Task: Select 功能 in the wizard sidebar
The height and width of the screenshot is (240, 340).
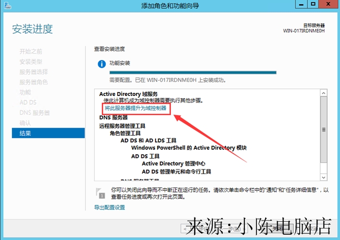Action: [x=25, y=92]
